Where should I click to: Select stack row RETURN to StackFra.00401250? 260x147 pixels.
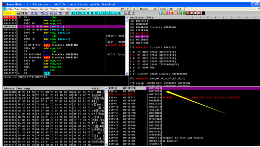(201, 98)
